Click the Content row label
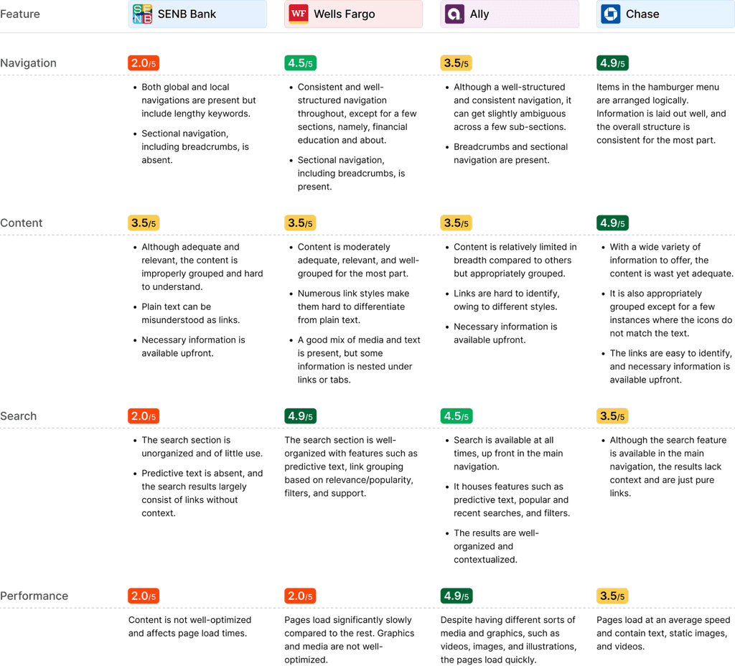735x666 pixels. (21, 222)
